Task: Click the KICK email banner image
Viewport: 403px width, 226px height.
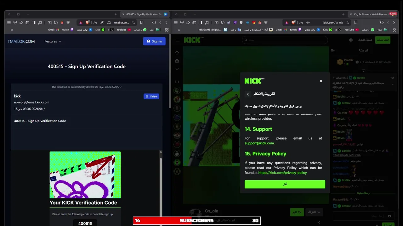Action: coord(85,175)
